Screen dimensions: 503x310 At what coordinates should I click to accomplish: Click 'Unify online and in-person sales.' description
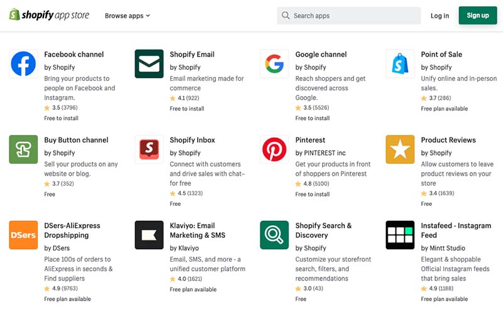(x=459, y=83)
